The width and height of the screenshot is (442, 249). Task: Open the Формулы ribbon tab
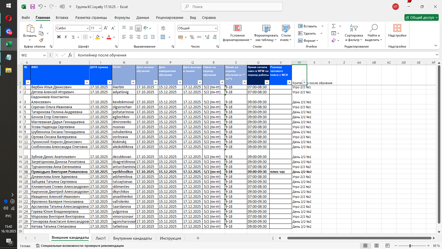122,17
